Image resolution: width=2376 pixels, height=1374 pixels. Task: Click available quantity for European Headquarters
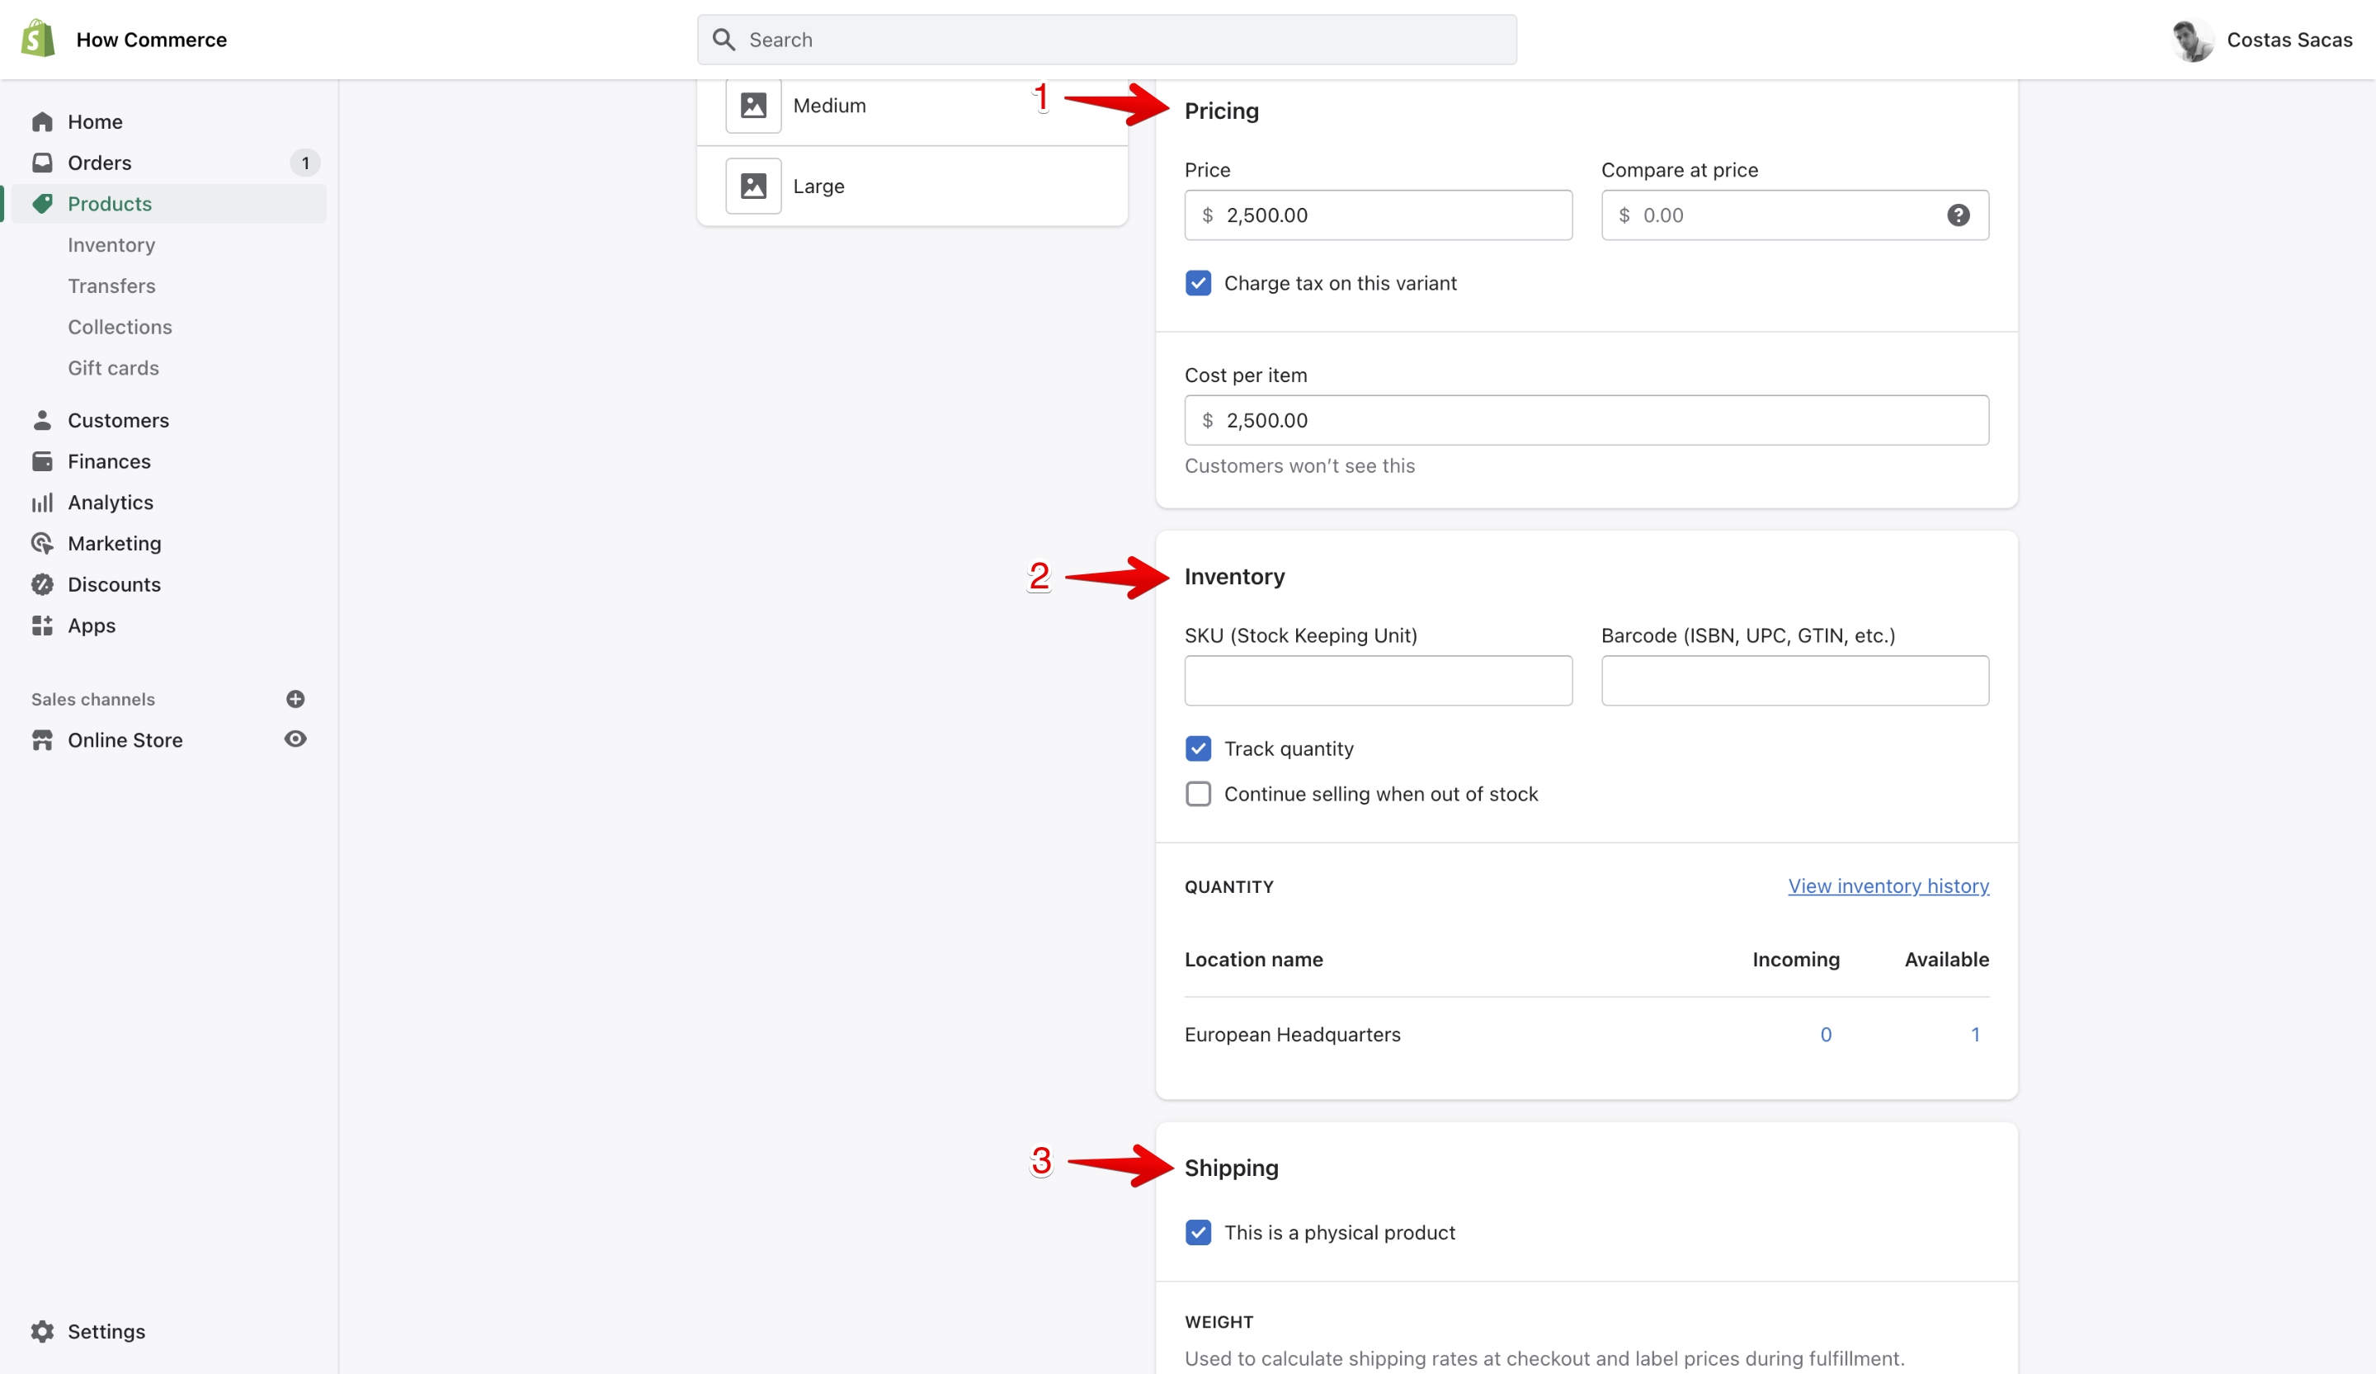(1975, 1035)
